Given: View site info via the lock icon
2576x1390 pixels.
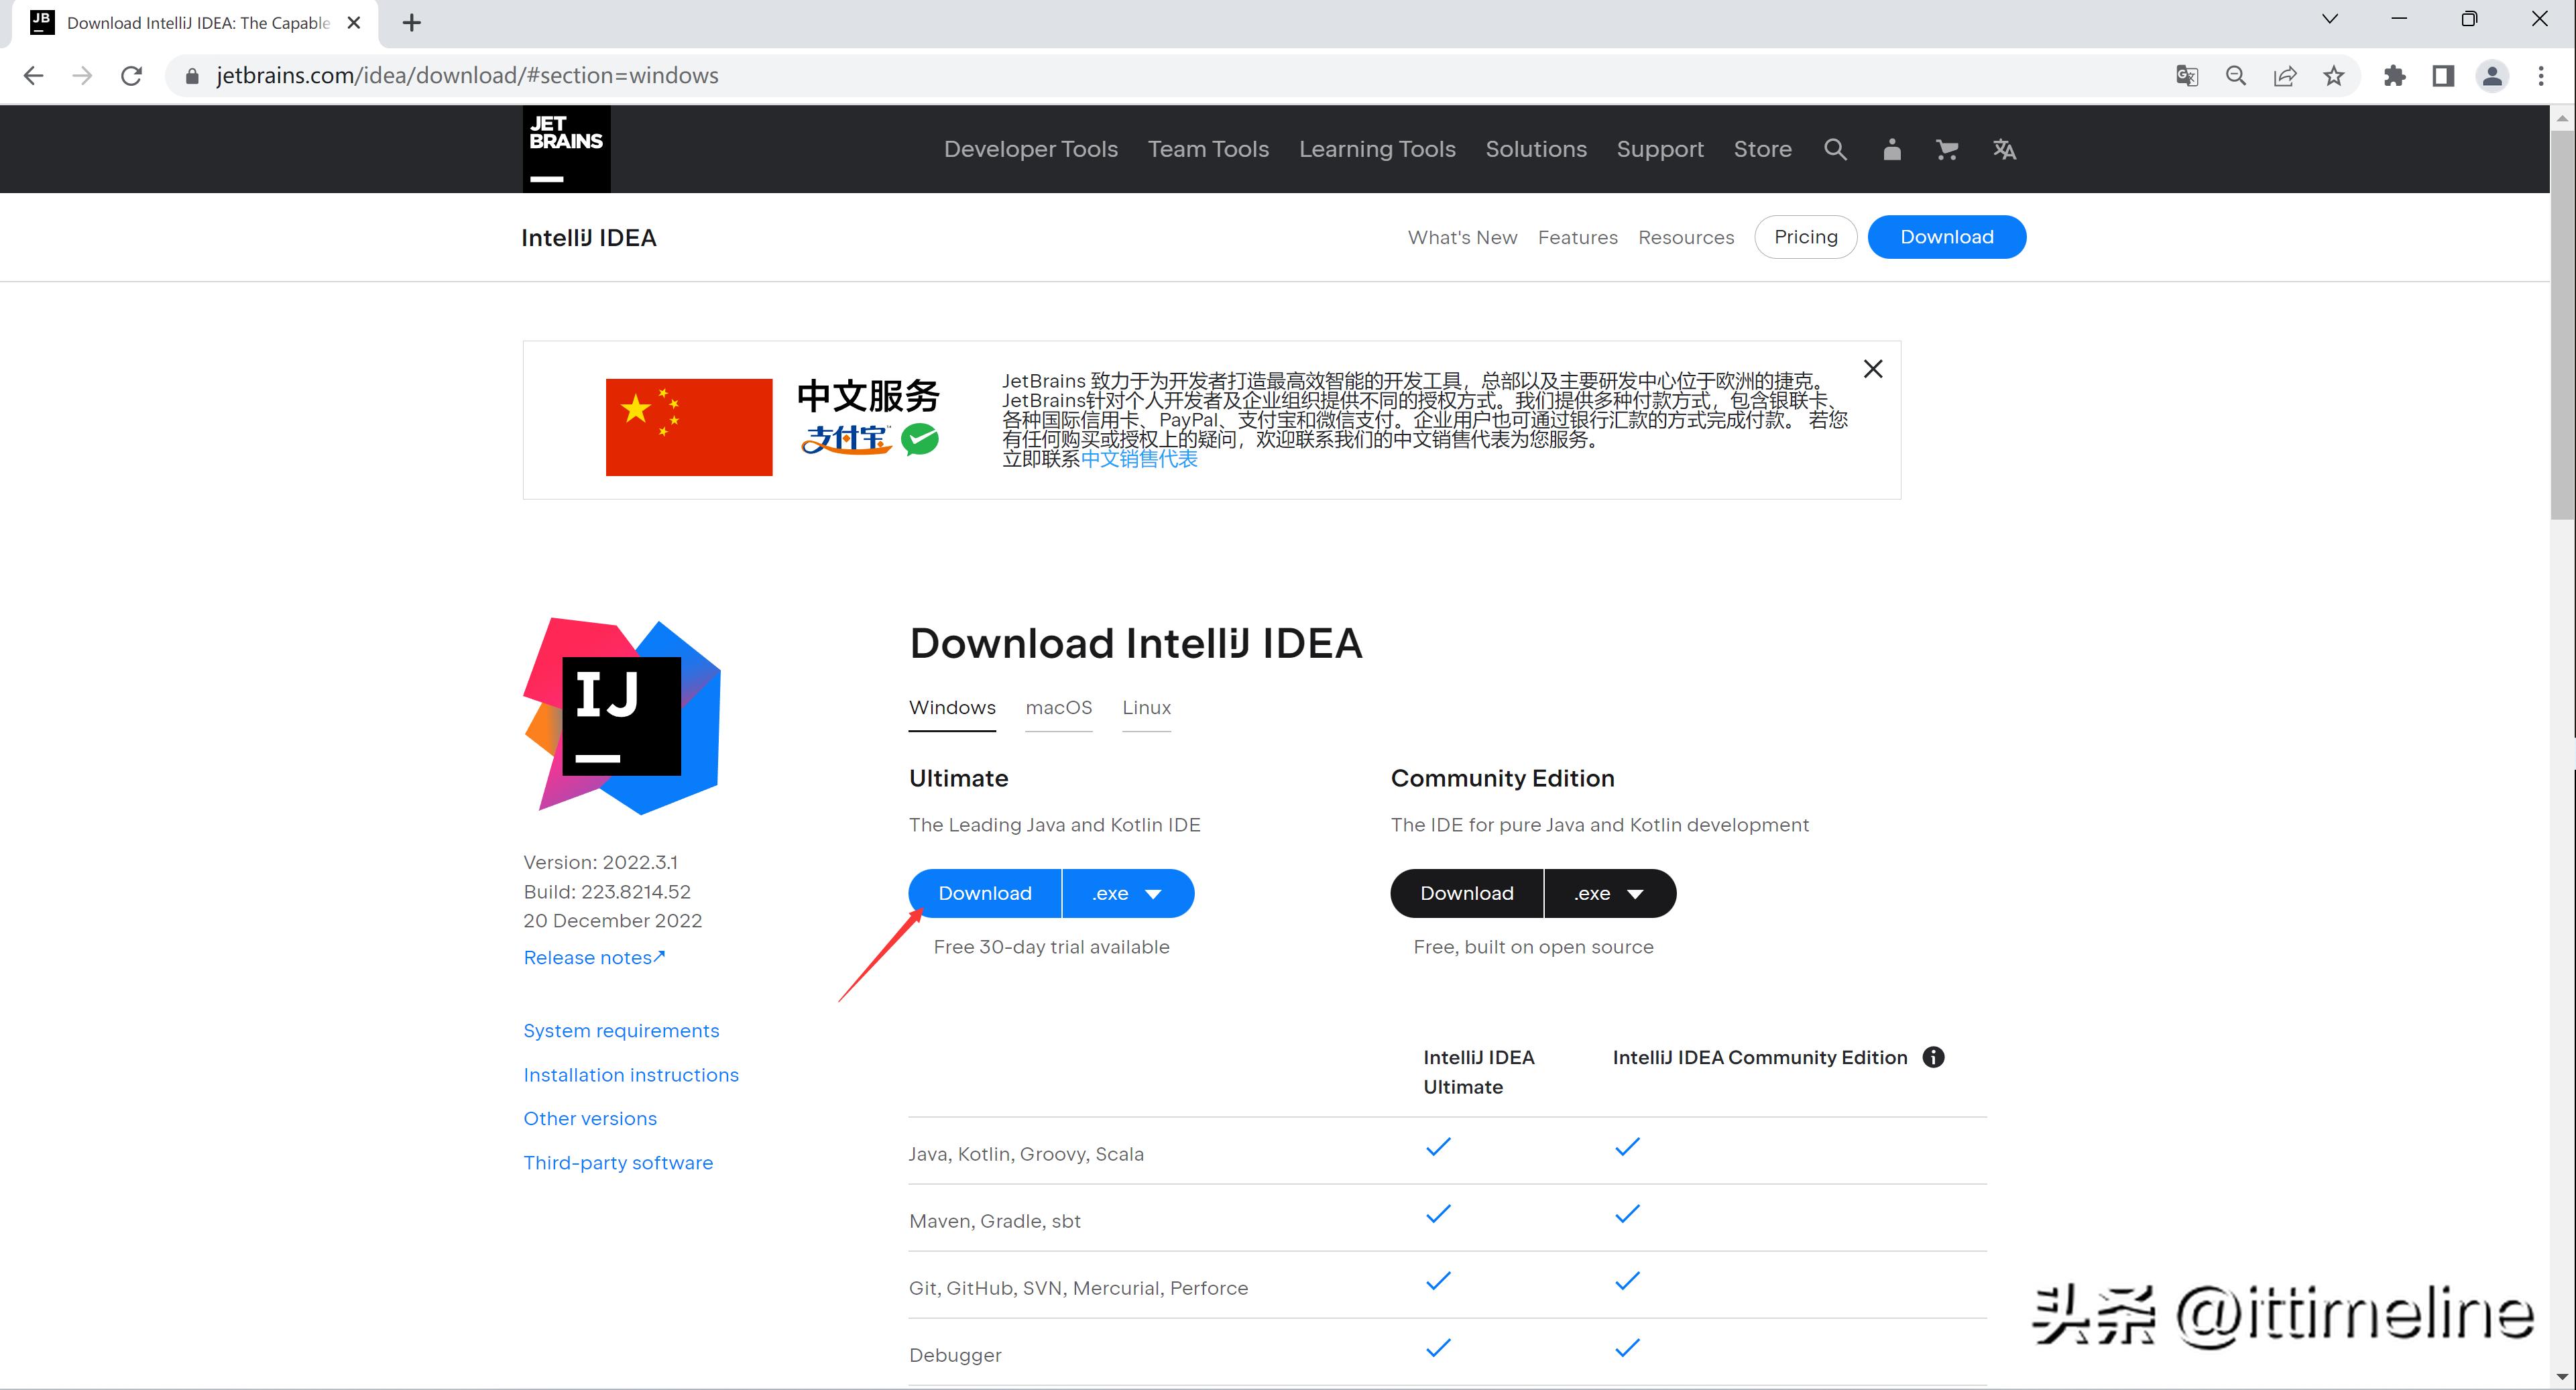Looking at the screenshot, I should (x=192, y=76).
